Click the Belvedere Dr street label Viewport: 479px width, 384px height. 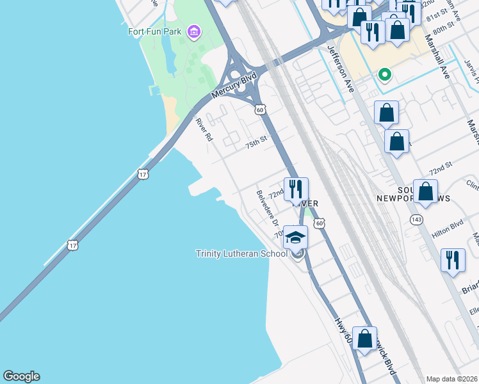coord(268,209)
